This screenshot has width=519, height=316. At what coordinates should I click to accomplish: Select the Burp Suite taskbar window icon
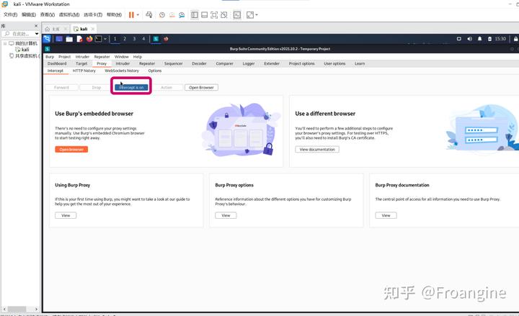(x=156, y=39)
